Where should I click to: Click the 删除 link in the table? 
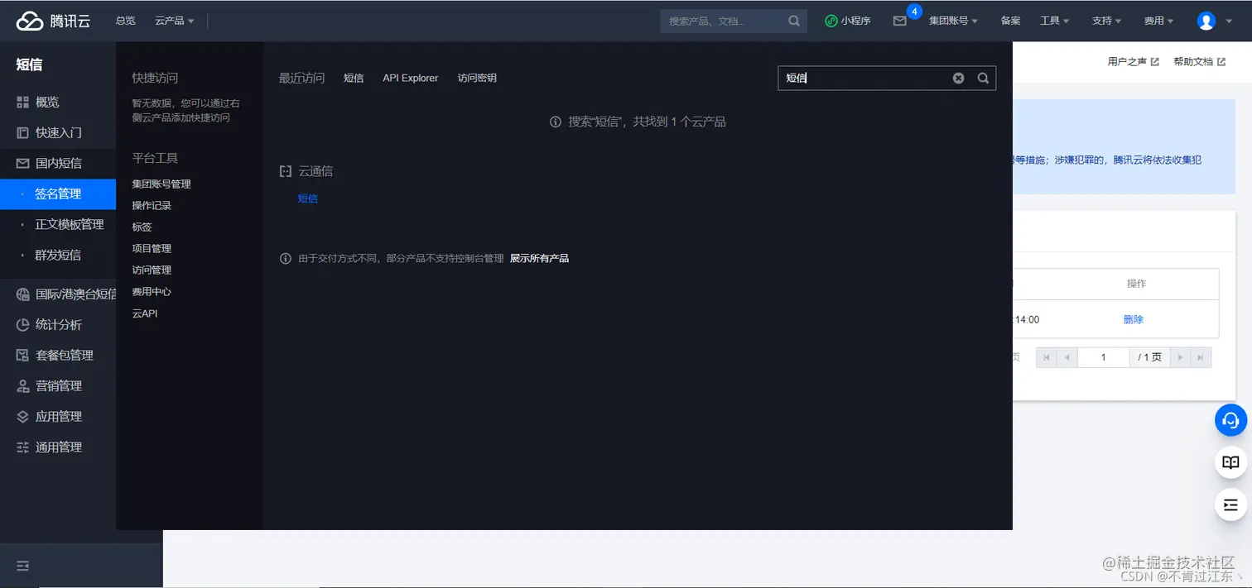(1133, 319)
